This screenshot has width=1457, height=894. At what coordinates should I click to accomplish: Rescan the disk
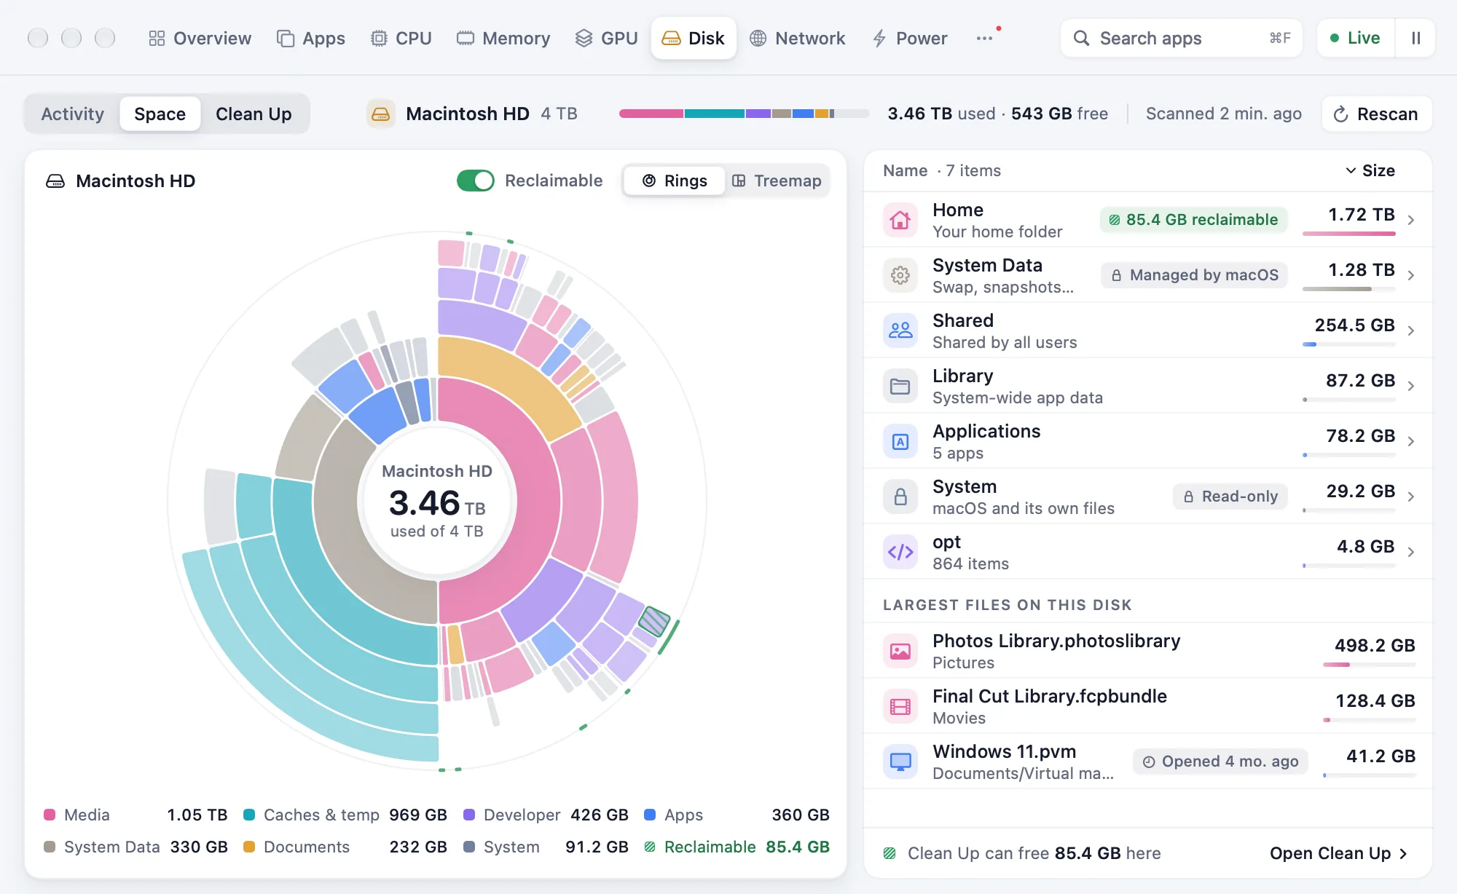pyautogui.click(x=1377, y=114)
